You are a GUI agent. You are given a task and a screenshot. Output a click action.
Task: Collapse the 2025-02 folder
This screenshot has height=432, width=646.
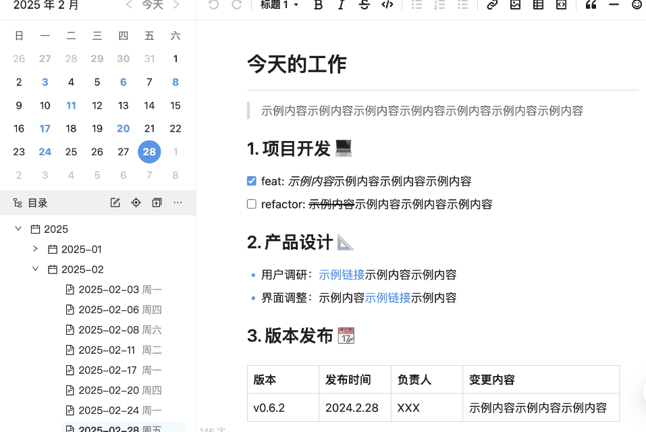[35, 269]
